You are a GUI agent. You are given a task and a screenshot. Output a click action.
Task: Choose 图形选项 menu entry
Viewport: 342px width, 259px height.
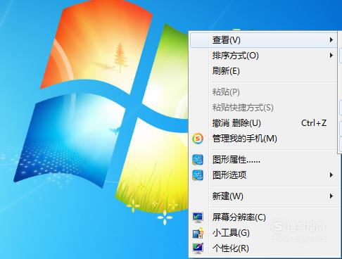(x=264, y=175)
